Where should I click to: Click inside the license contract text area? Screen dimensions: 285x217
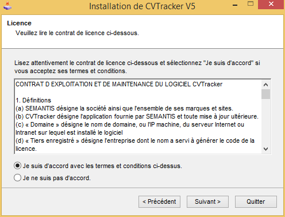tap(138, 116)
